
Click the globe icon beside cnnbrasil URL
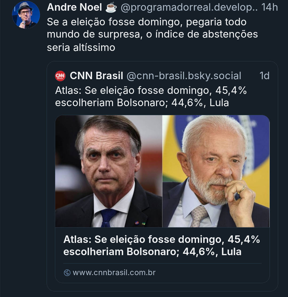pos(67,273)
